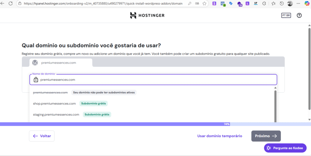
Task: Select shop.premiumessences.com suggestion
Action: click(54, 103)
